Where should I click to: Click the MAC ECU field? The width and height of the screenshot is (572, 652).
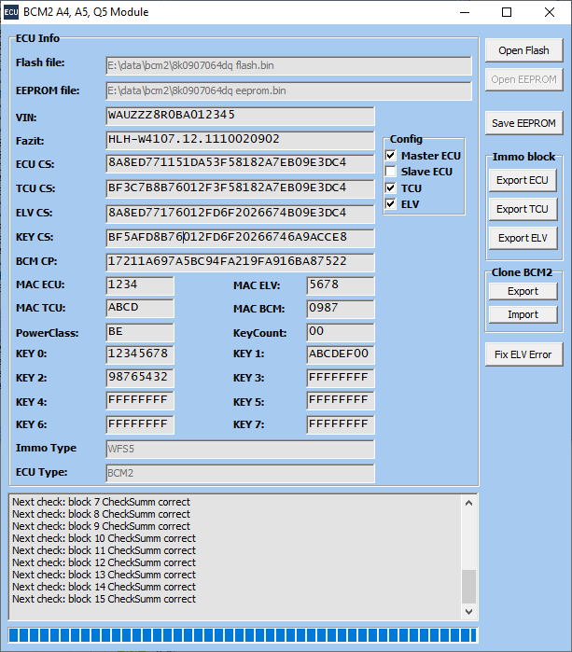click(140, 284)
